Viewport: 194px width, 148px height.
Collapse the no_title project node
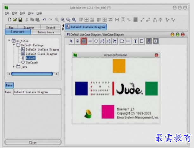pos(9,40)
